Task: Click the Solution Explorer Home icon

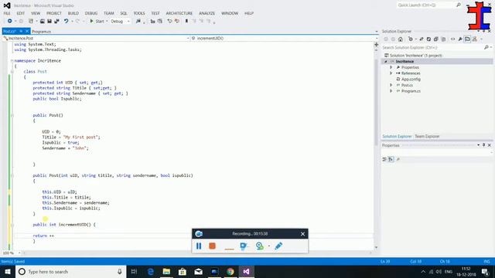Action: coord(401,39)
